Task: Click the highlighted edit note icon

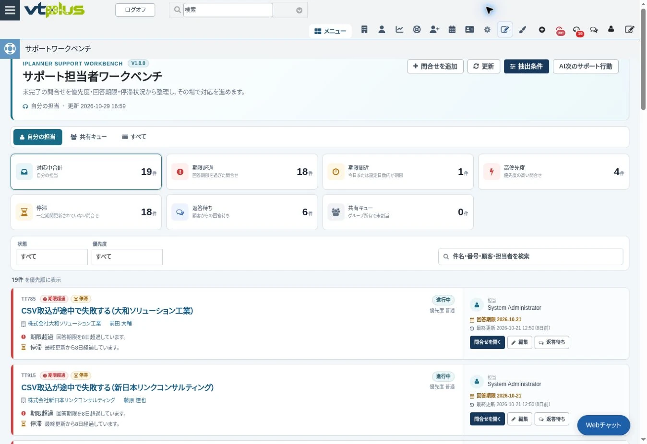Action: pos(505,30)
